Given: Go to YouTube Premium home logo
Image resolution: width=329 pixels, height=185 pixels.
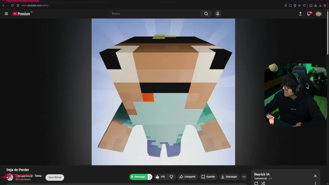Looking at the screenshot, I should point(22,14).
